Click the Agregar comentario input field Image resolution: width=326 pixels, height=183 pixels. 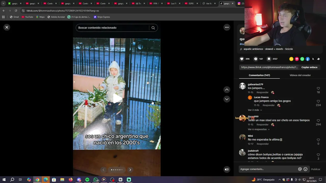click(x=268, y=169)
